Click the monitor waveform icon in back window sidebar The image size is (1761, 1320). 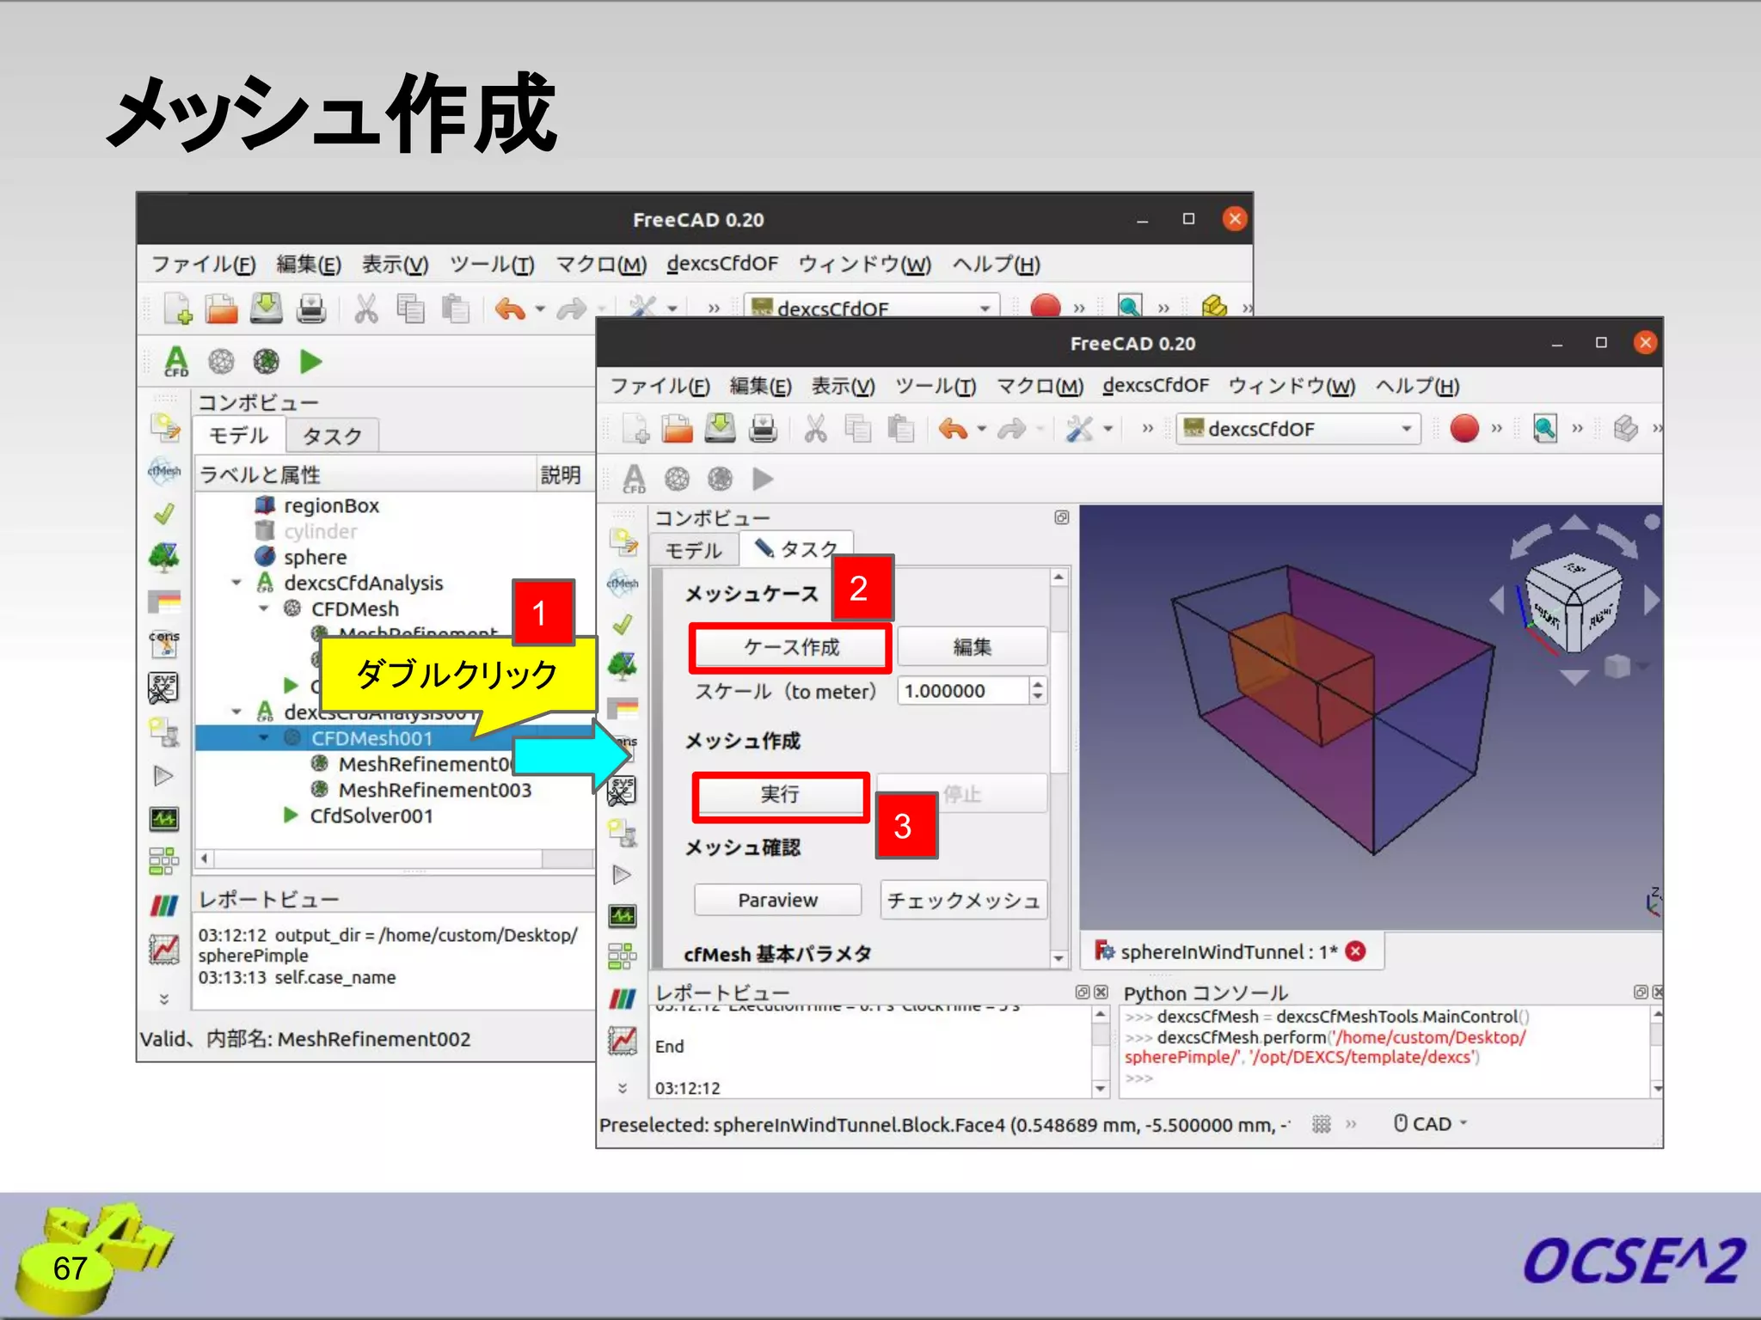coord(163,818)
